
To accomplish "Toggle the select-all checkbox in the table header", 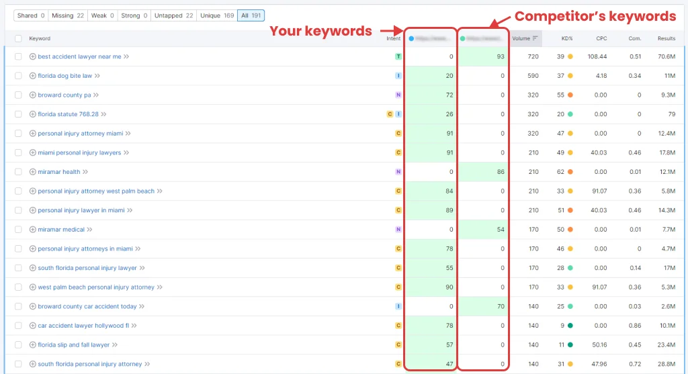I will coord(18,38).
